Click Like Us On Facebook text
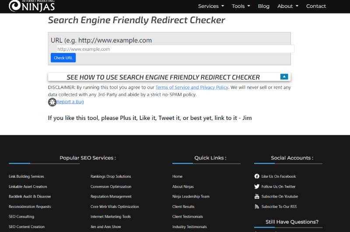This screenshot has height=232, width=350. point(279,176)
